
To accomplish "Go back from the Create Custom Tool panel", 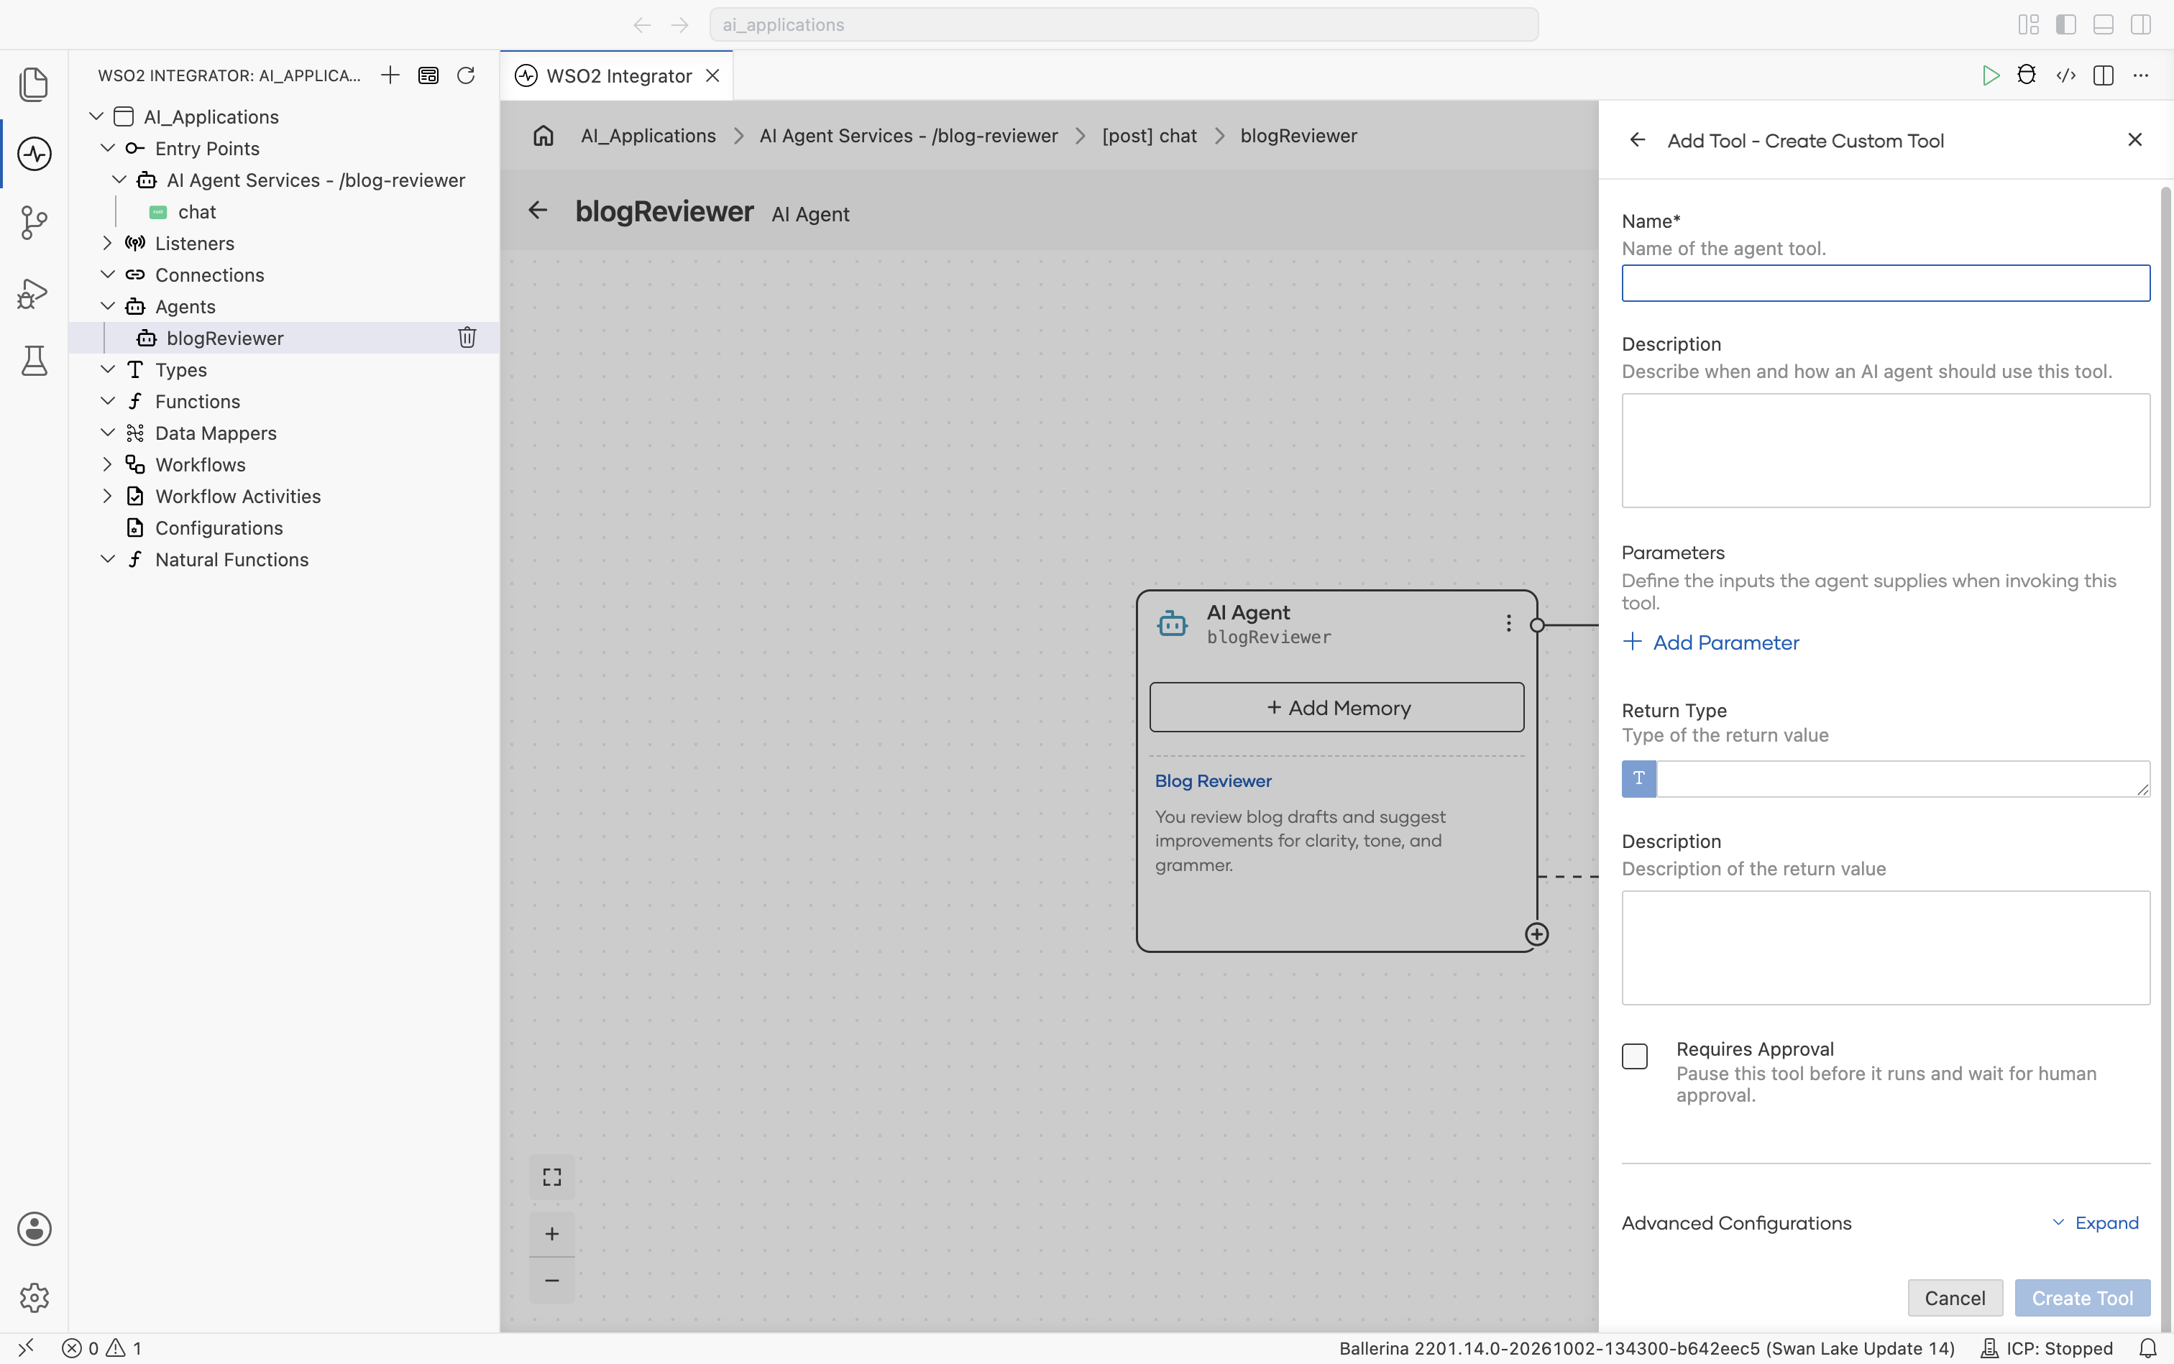I will coord(1637,140).
